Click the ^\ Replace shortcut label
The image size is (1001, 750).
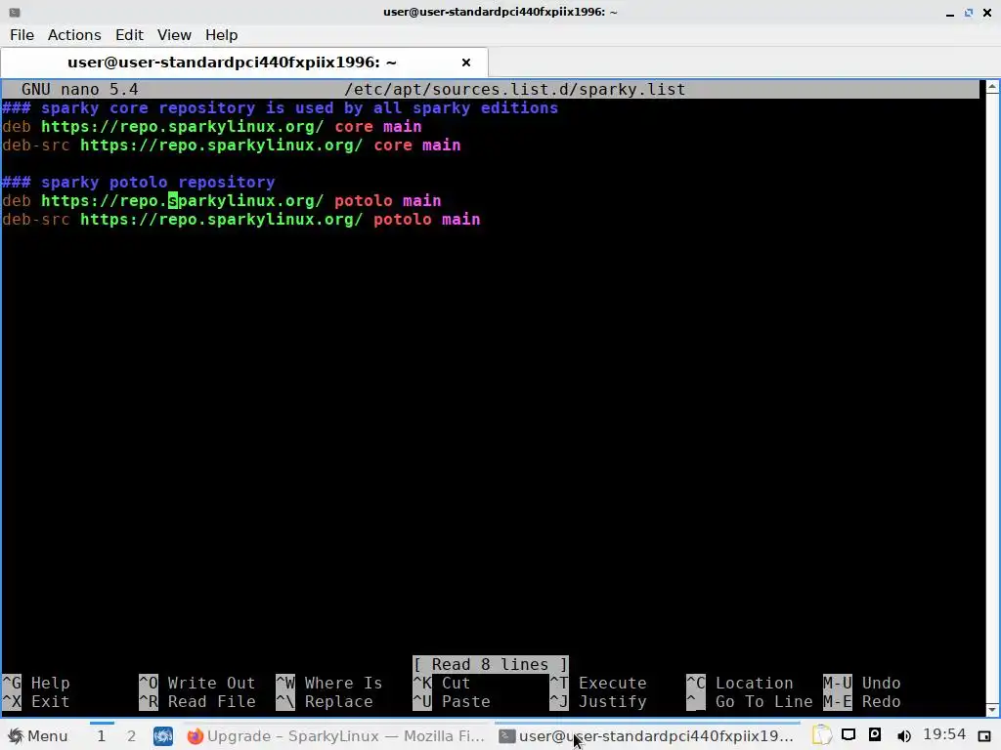click(x=325, y=701)
